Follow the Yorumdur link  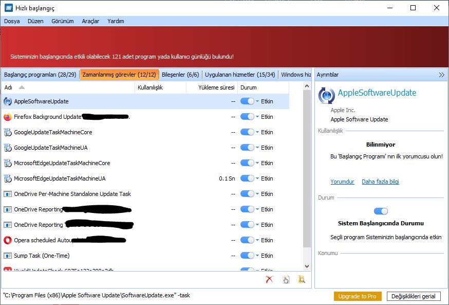(x=342, y=182)
